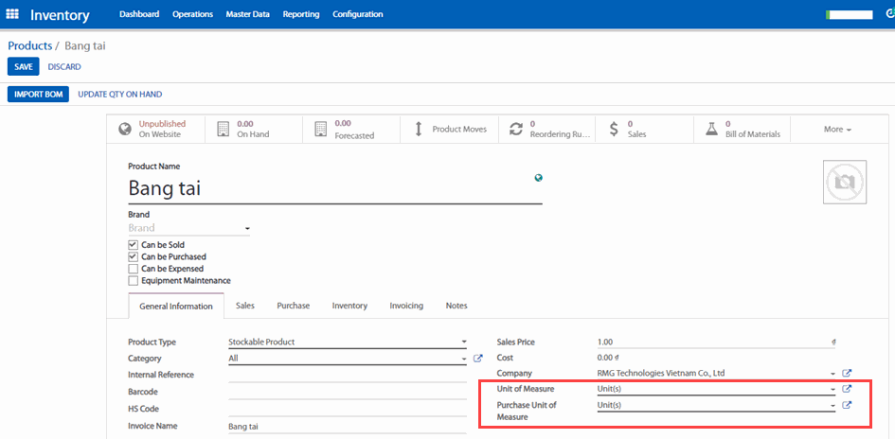This screenshot has width=895, height=439.
Task: Click the Product Moves arrows icon
Action: click(419, 129)
